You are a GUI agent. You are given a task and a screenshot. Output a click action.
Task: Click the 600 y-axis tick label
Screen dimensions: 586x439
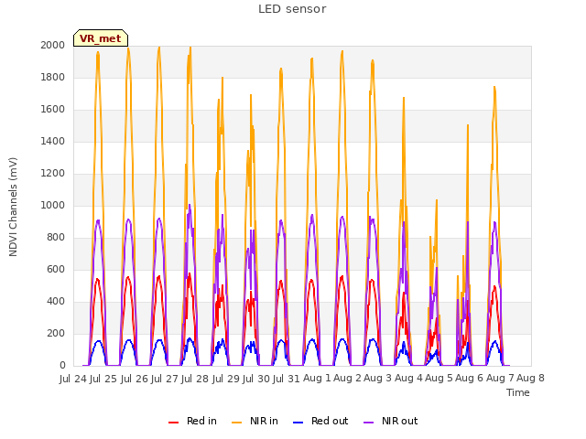point(56,270)
